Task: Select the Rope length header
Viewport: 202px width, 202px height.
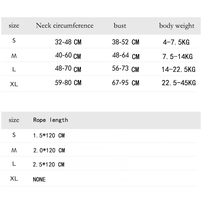Action: 50,120
